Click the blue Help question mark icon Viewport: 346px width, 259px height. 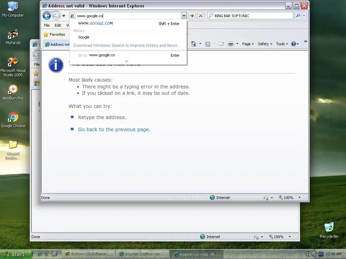tap(293, 44)
